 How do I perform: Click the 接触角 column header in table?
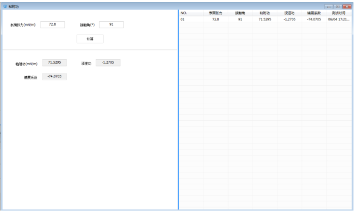[x=240, y=13]
